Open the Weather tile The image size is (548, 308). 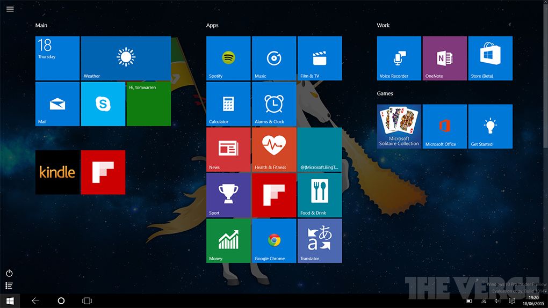(x=126, y=58)
